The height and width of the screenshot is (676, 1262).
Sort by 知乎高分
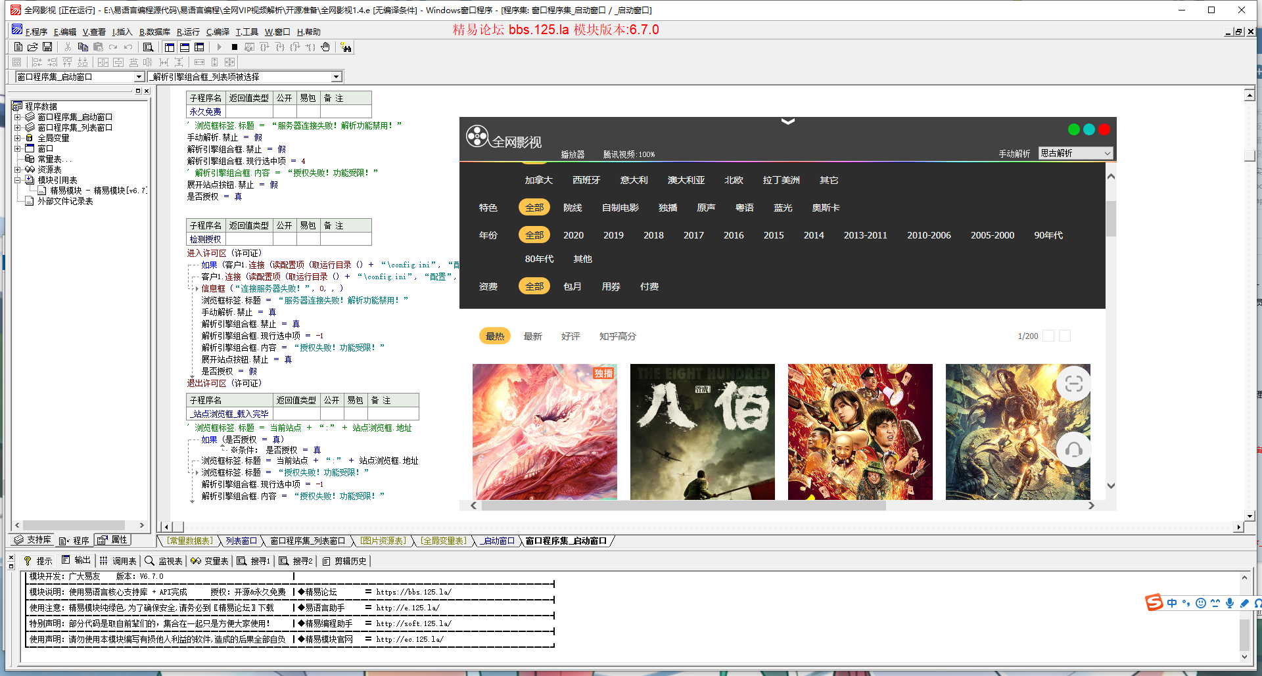pyautogui.click(x=617, y=336)
